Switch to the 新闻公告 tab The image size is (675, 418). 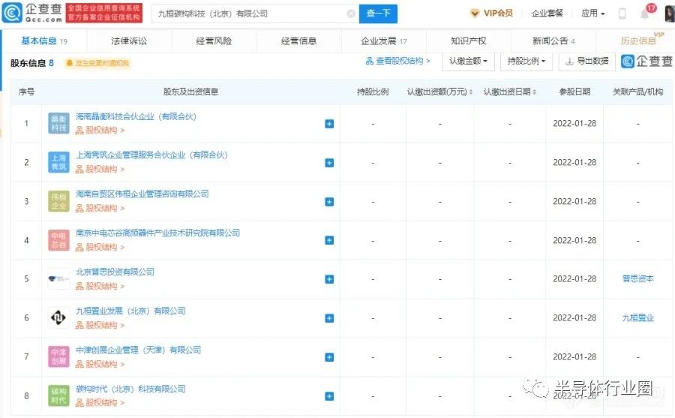(553, 41)
